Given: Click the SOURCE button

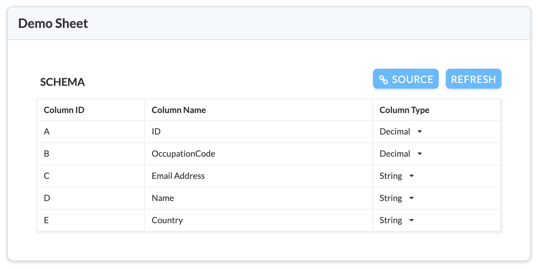Looking at the screenshot, I should pos(405,79).
